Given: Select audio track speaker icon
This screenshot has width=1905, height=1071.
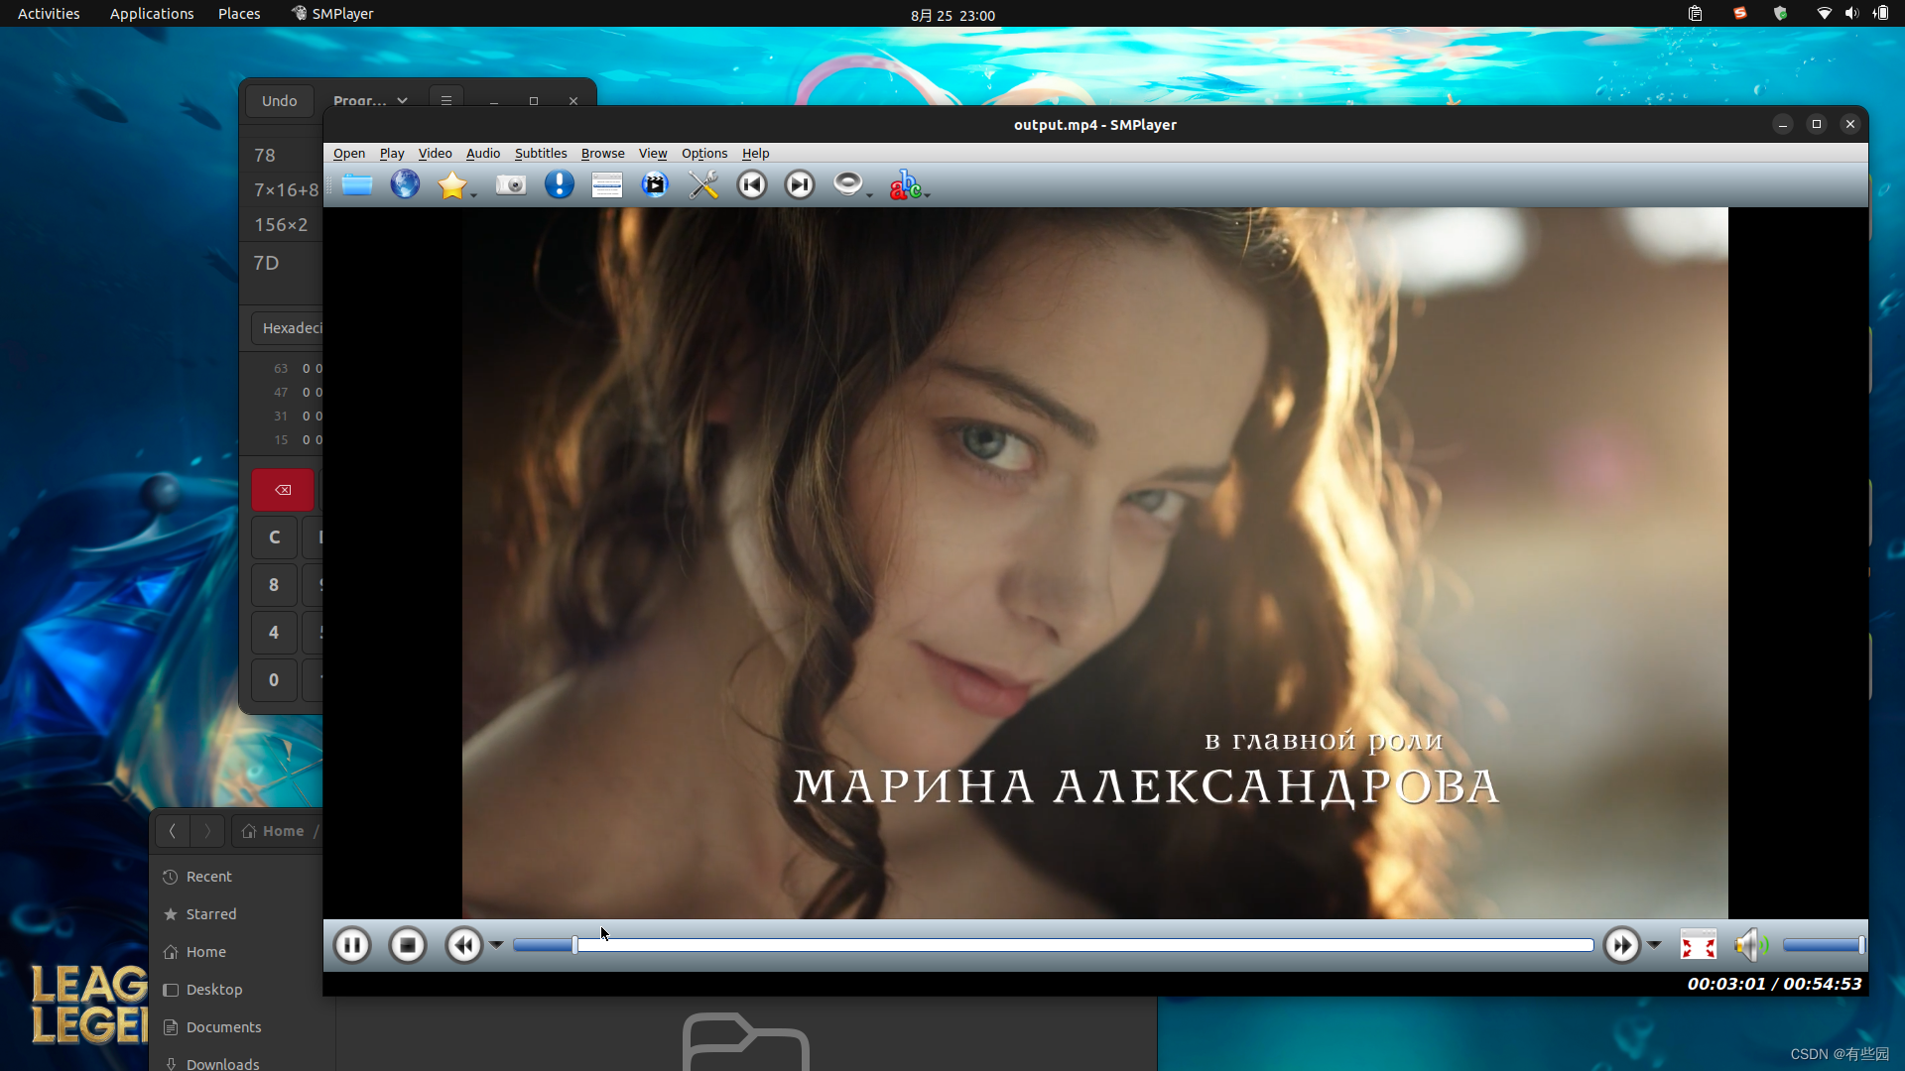Looking at the screenshot, I should [x=847, y=184].
